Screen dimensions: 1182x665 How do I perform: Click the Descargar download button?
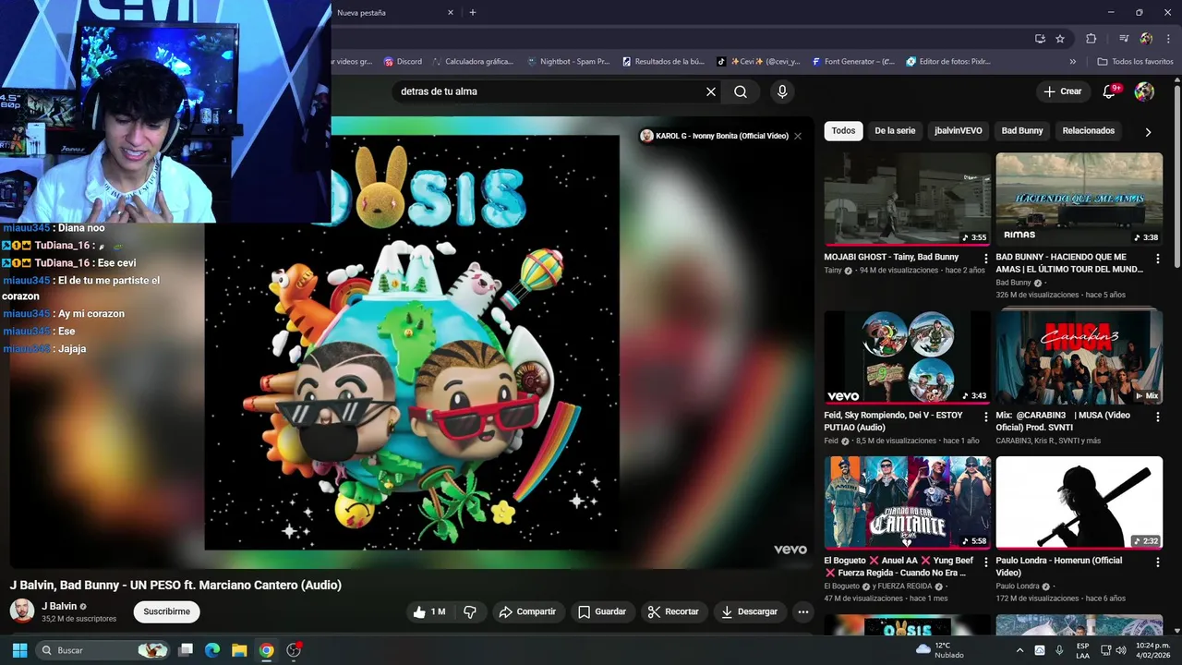(750, 611)
